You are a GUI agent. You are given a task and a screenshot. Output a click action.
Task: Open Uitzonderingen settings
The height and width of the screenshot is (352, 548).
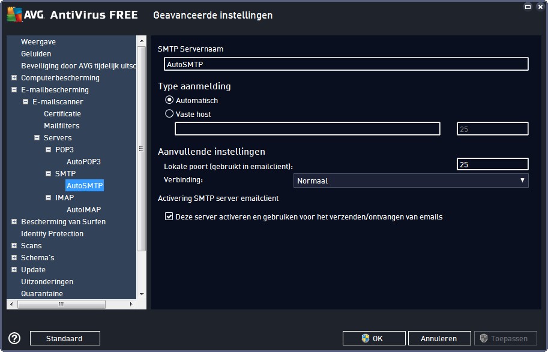[47, 281]
